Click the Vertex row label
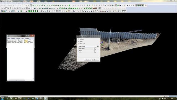Viewport: 177px width, 100px height. (80, 52)
